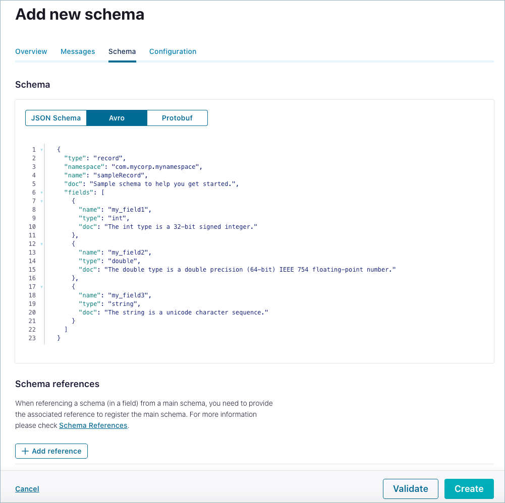Image resolution: width=505 pixels, height=503 pixels.
Task: Collapse the root JSON object on line 1
Action: pyautogui.click(x=41, y=150)
